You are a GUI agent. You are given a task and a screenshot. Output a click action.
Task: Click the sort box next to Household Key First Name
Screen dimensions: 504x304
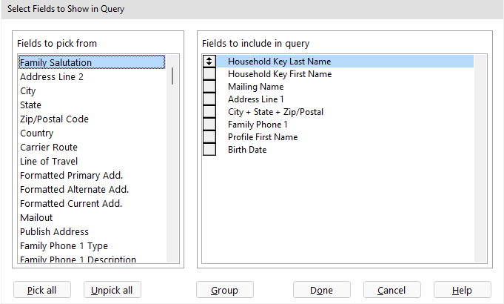coord(209,75)
